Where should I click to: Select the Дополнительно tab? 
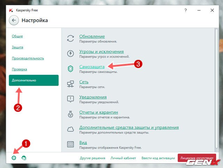(34, 80)
